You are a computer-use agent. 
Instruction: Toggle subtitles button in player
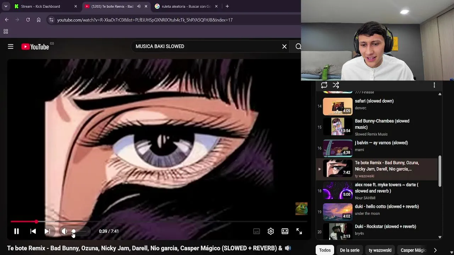coord(256,231)
